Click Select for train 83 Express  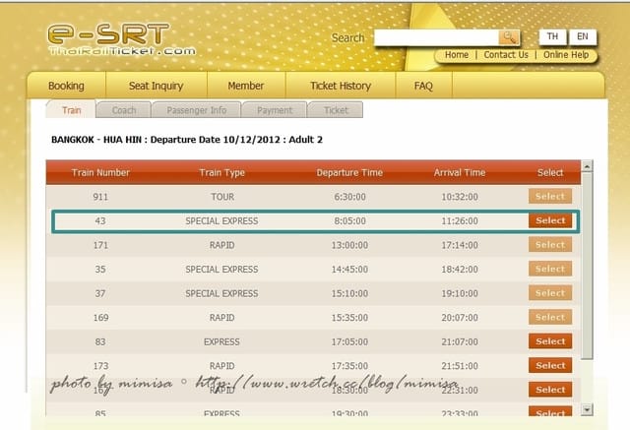(550, 341)
